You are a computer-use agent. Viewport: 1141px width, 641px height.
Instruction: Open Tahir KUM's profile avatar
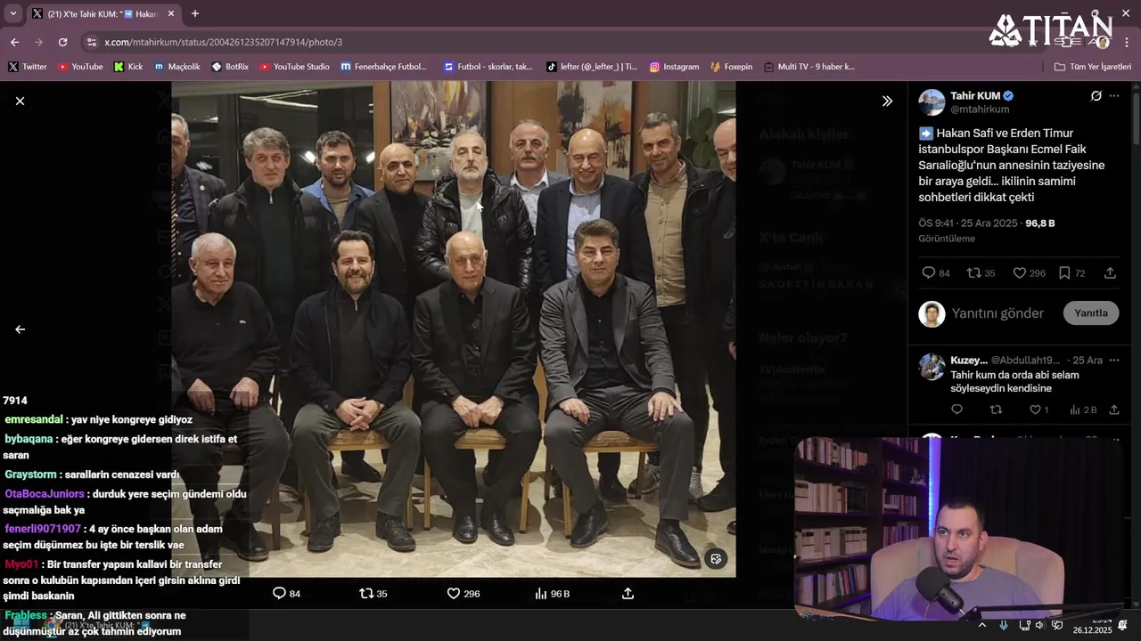(x=932, y=101)
